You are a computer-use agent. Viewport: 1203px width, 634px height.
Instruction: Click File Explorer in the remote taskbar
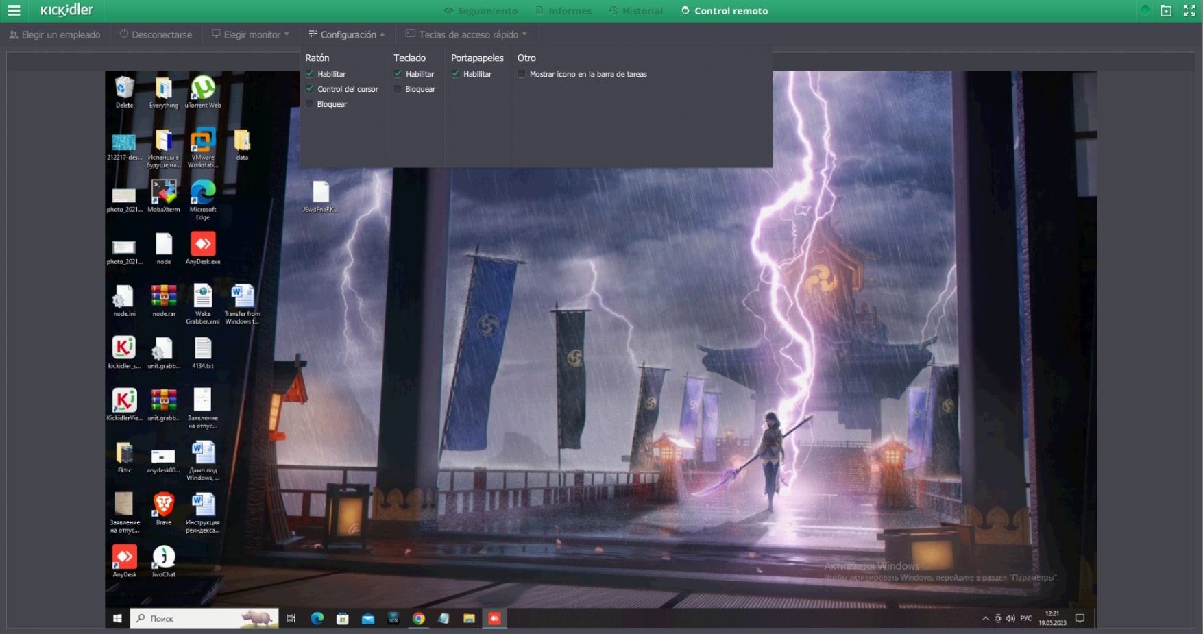469,618
